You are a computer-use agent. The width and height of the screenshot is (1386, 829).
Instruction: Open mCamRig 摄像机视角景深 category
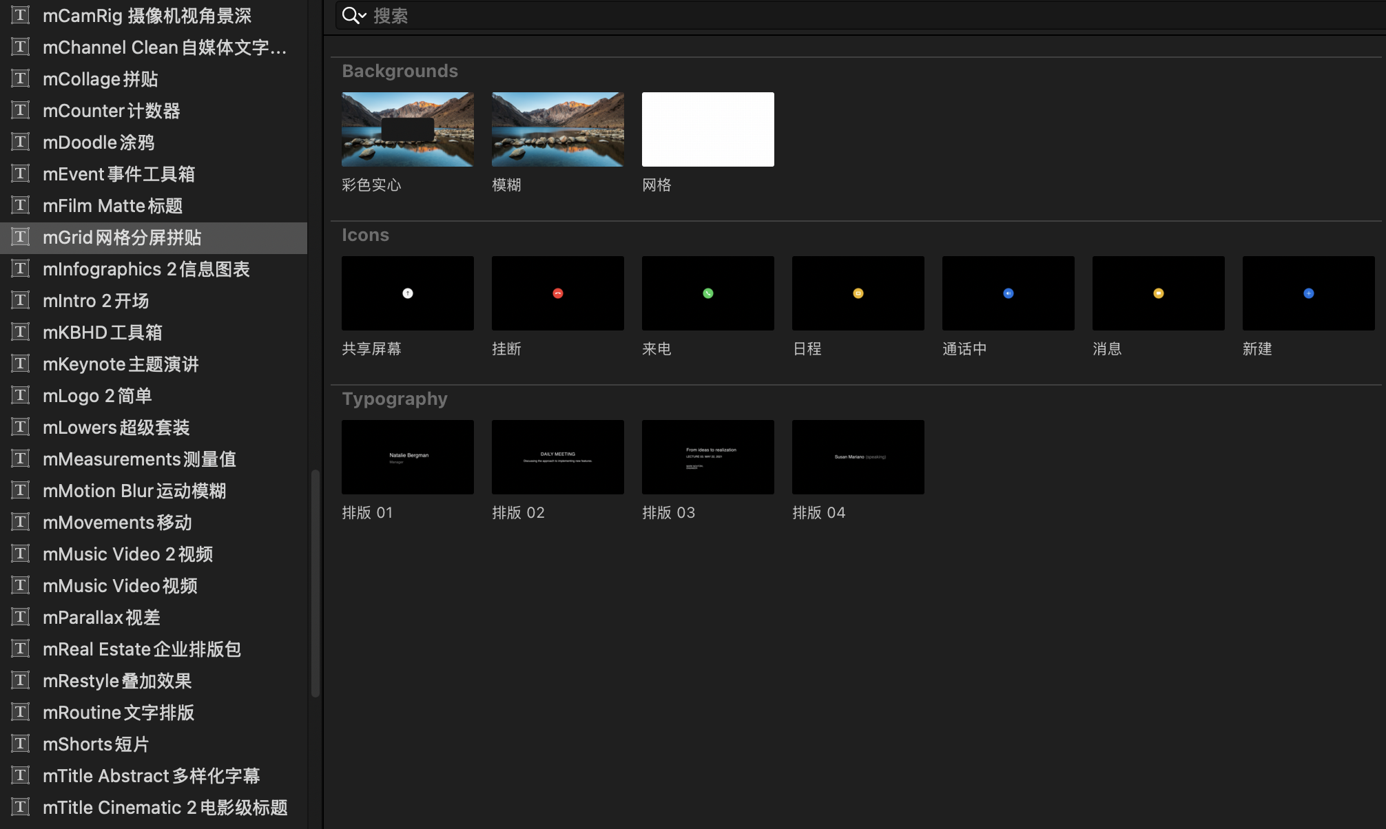coord(154,15)
